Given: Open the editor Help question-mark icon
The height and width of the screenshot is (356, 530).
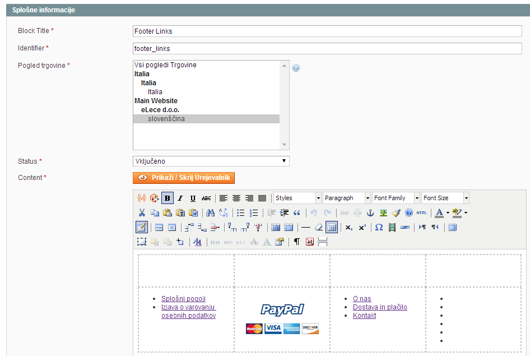Looking at the screenshot, I should pyautogui.click(x=408, y=212).
